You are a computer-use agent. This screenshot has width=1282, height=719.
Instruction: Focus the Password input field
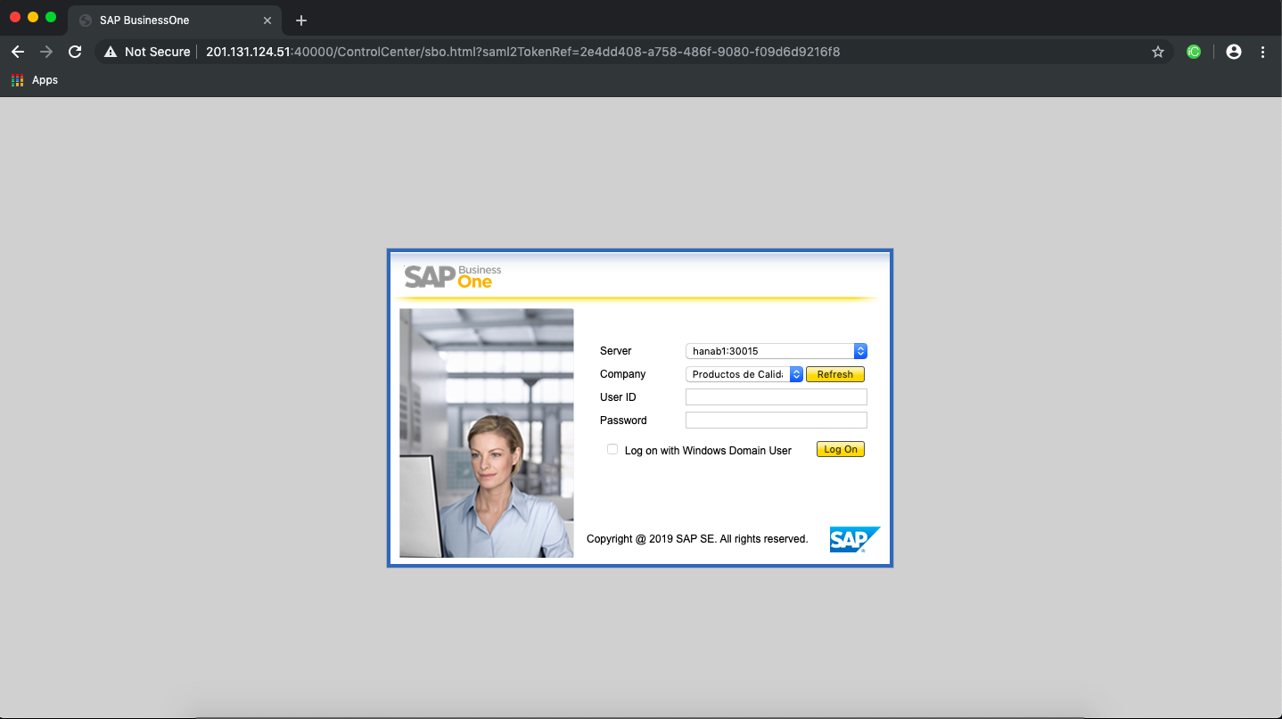click(777, 421)
